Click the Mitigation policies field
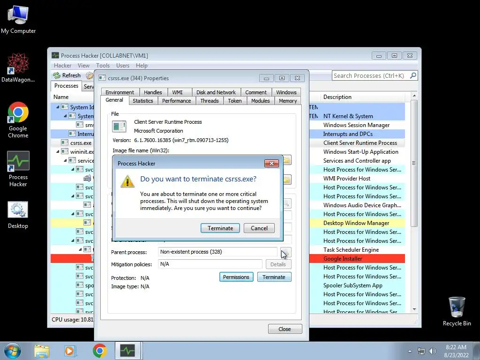Screen dimensions: 480x360 click(210, 264)
